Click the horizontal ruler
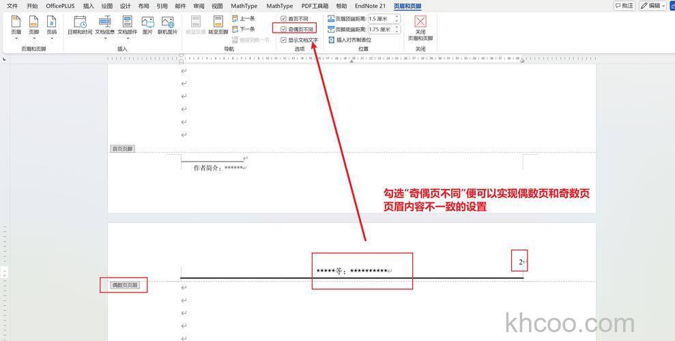675x341 pixels. coord(351,58)
